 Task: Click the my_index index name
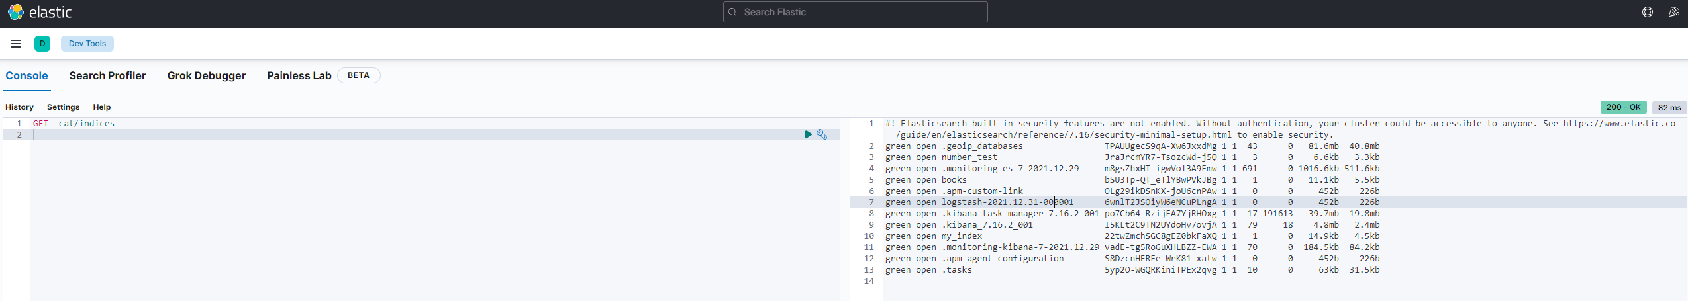[x=962, y=236]
